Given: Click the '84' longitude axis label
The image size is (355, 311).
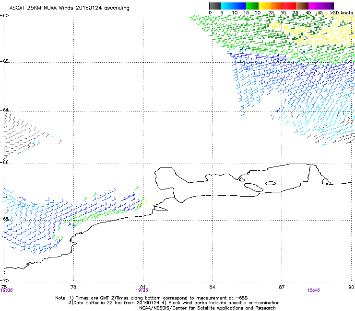Looking at the screenshot, I should (x=212, y=287).
